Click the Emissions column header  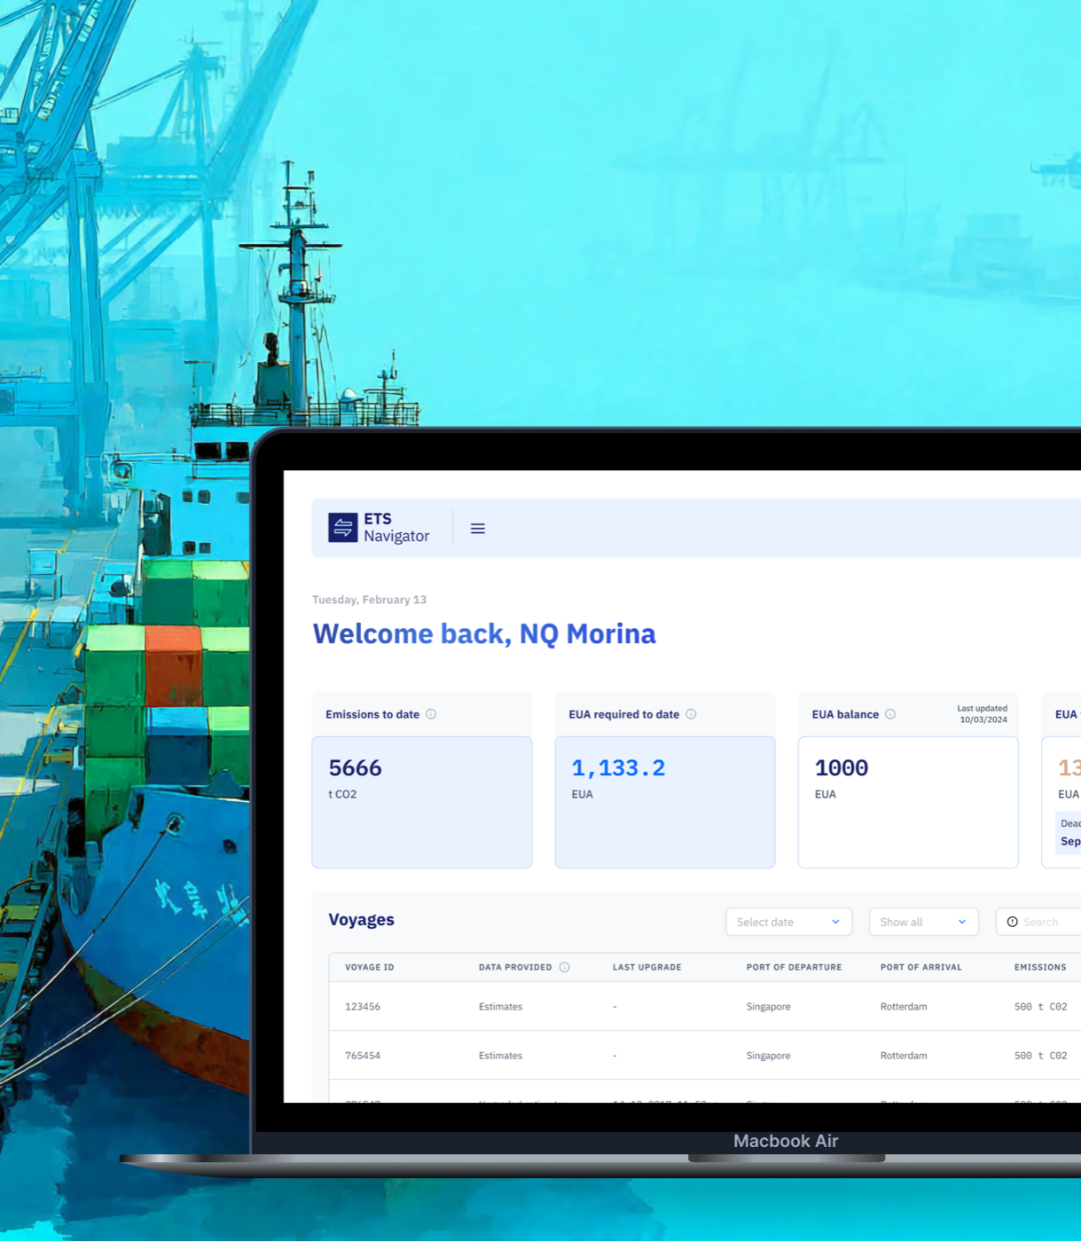click(x=1040, y=967)
